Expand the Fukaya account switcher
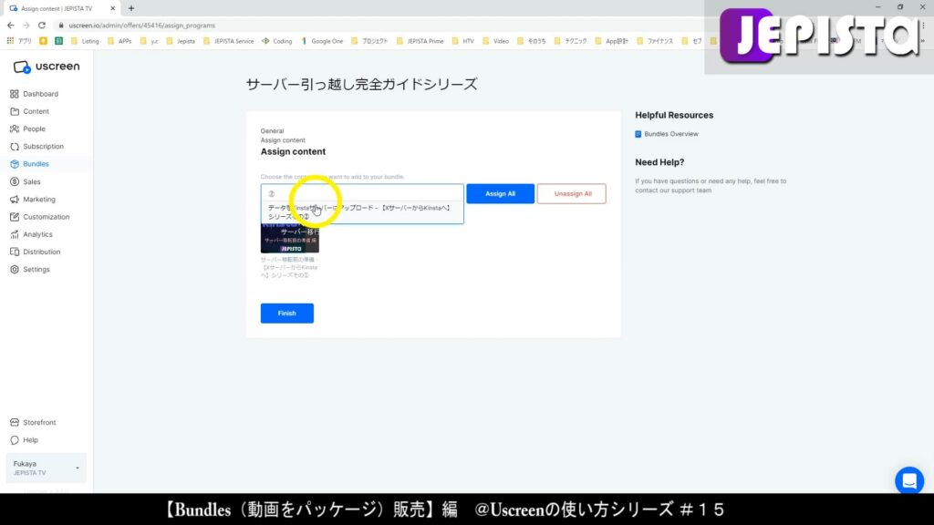Screen dimensions: 934x525 [46, 468]
